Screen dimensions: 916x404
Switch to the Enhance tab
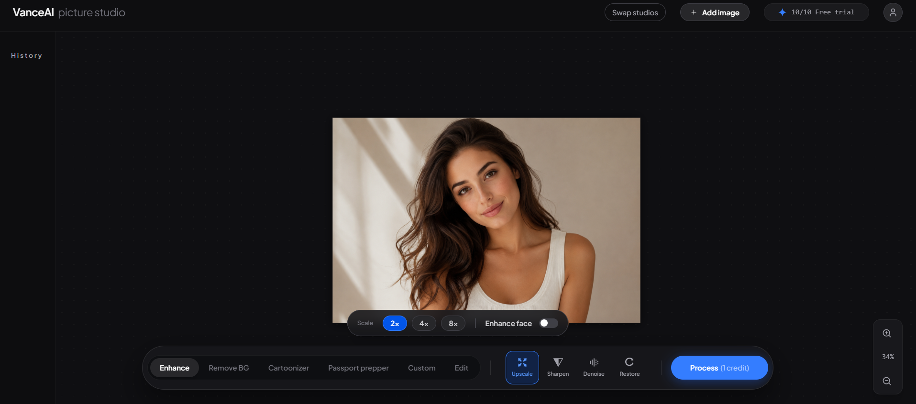(x=175, y=368)
